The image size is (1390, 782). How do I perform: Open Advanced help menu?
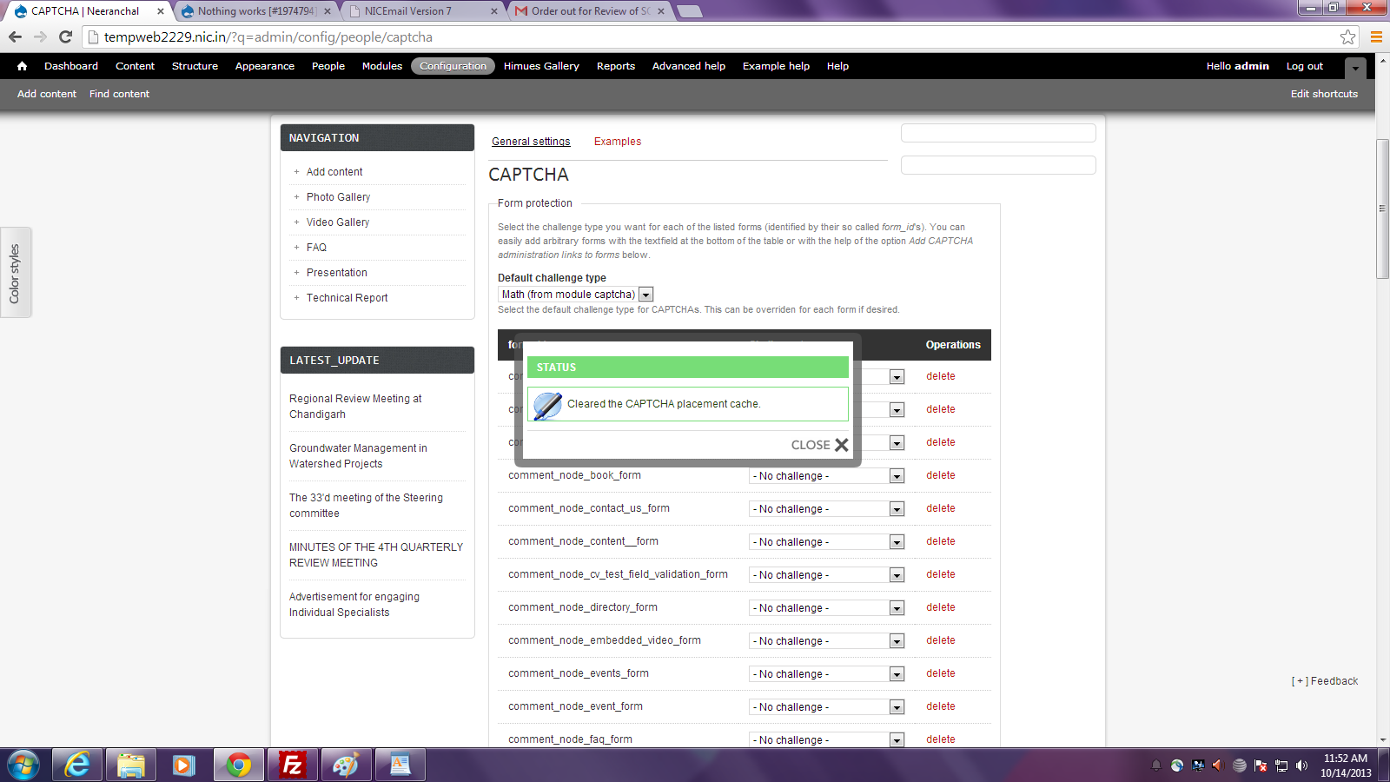(x=688, y=66)
